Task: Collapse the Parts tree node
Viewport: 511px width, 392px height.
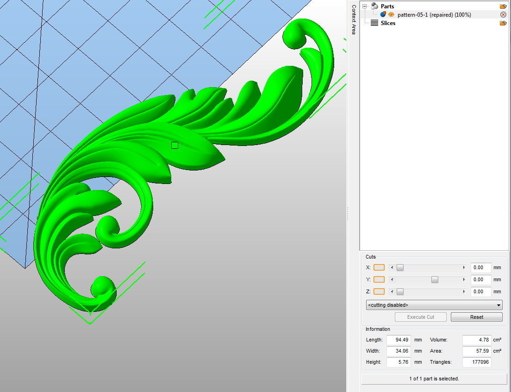Action: (365, 6)
